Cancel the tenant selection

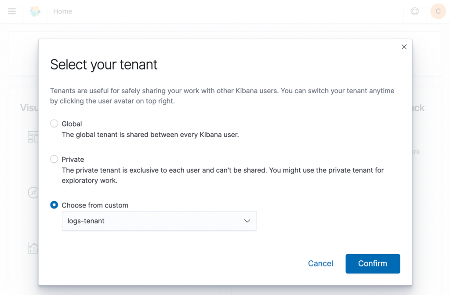point(320,263)
